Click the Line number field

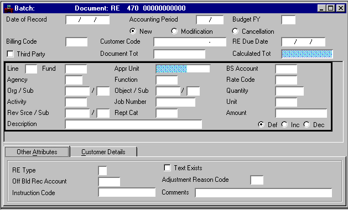pyautogui.click(x=32, y=69)
